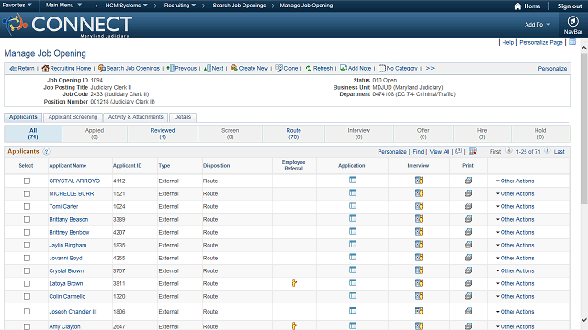Image resolution: width=588 pixels, height=330 pixels.
Task: Expand Other Actions for Colin Carmello
Action: point(514,296)
